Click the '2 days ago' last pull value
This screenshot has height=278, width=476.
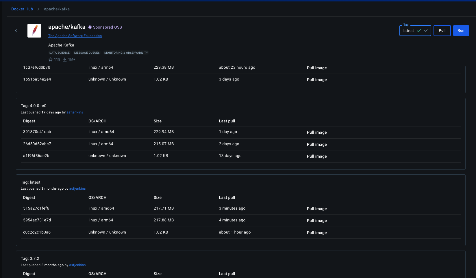(229, 144)
